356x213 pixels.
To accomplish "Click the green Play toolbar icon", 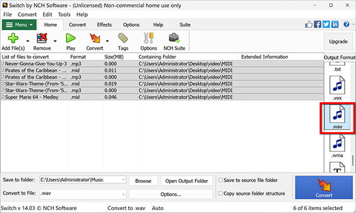I will pyautogui.click(x=71, y=38).
